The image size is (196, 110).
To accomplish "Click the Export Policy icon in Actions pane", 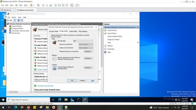I will pyautogui.click(x=105, y=33).
